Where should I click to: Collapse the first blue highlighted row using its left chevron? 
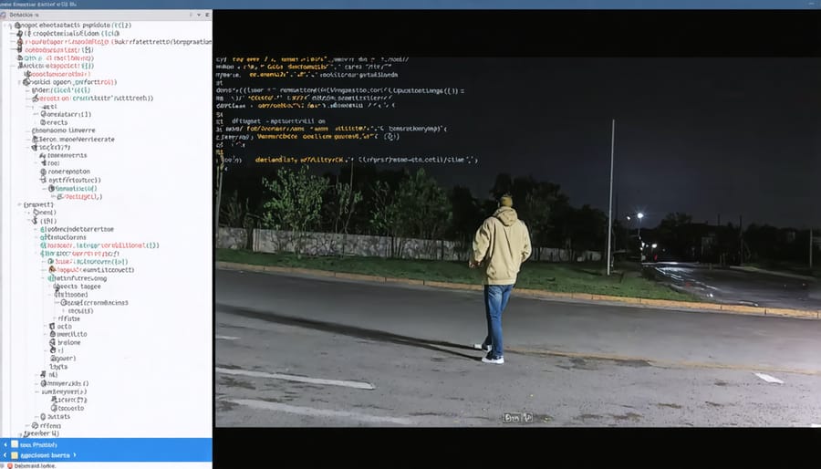pos(5,444)
